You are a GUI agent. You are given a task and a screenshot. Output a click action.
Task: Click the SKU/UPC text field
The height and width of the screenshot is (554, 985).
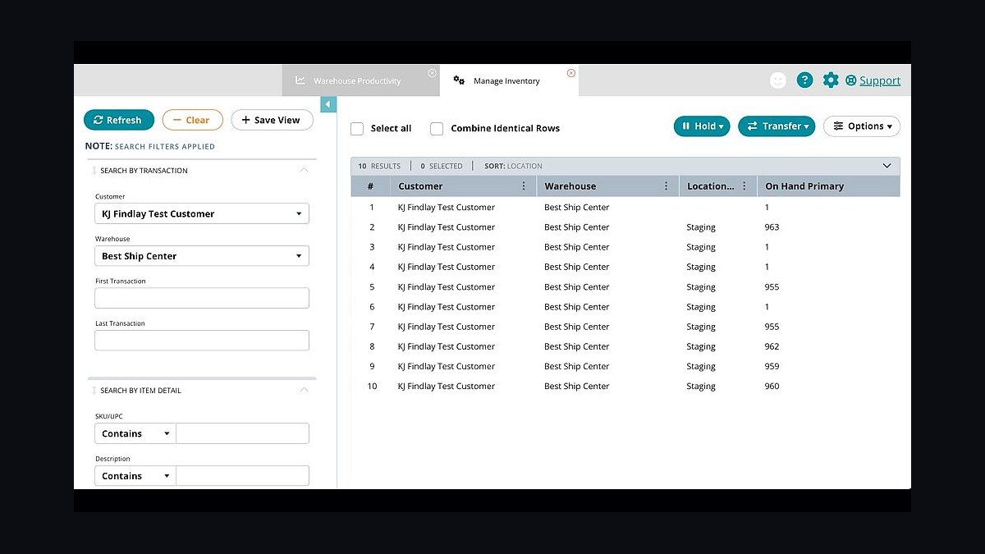(243, 433)
